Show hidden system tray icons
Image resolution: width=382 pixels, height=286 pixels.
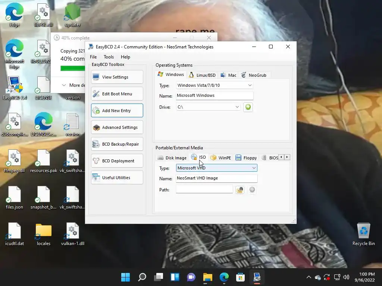click(x=309, y=277)
